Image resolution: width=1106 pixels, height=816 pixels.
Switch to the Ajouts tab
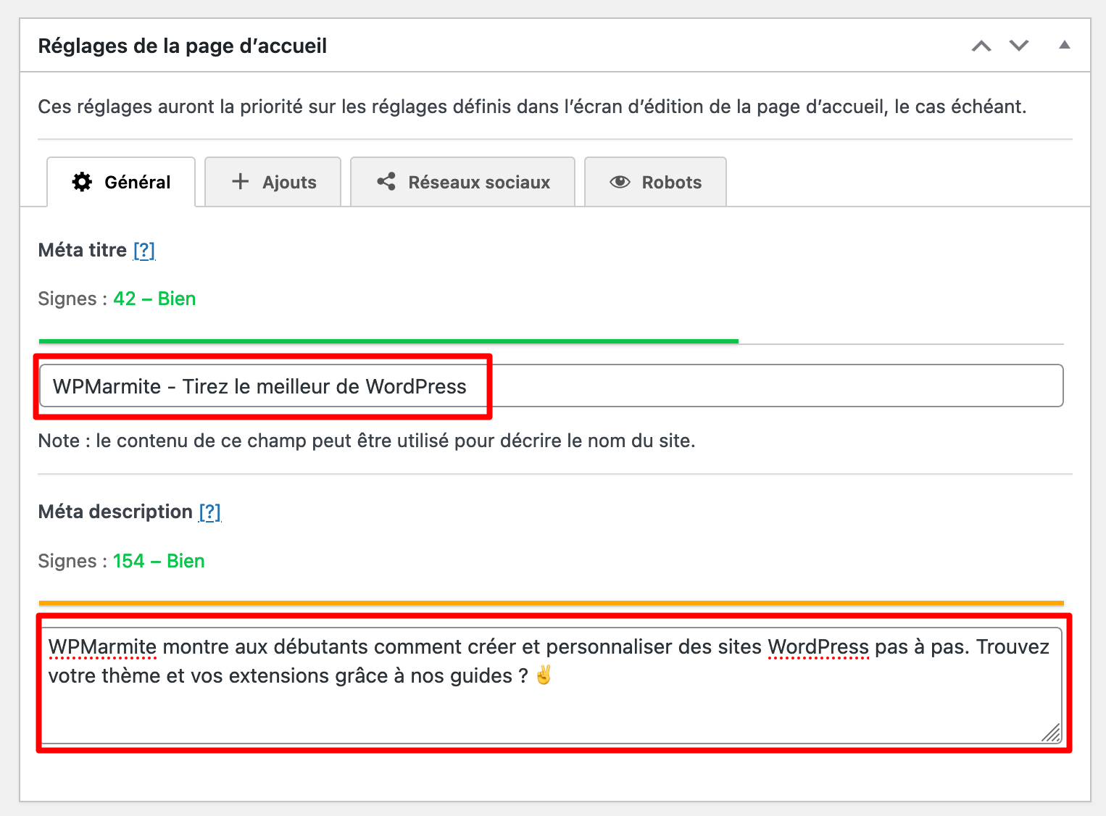289,182
